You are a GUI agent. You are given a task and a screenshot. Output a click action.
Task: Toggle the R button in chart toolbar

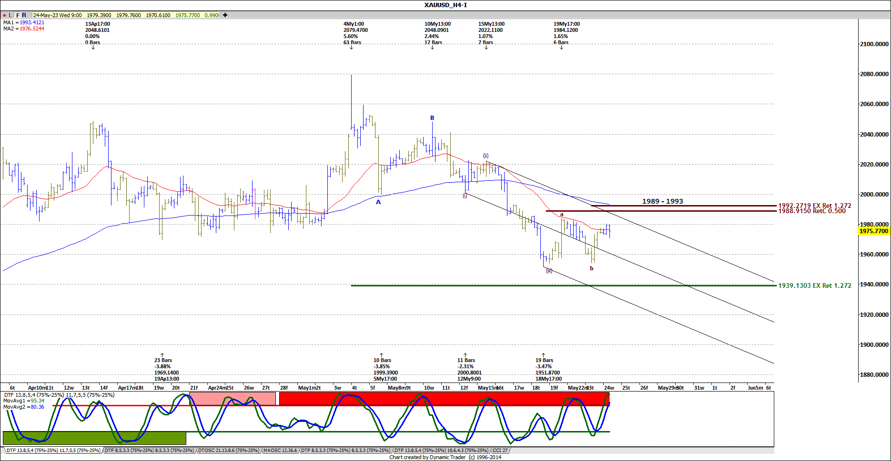24,15
